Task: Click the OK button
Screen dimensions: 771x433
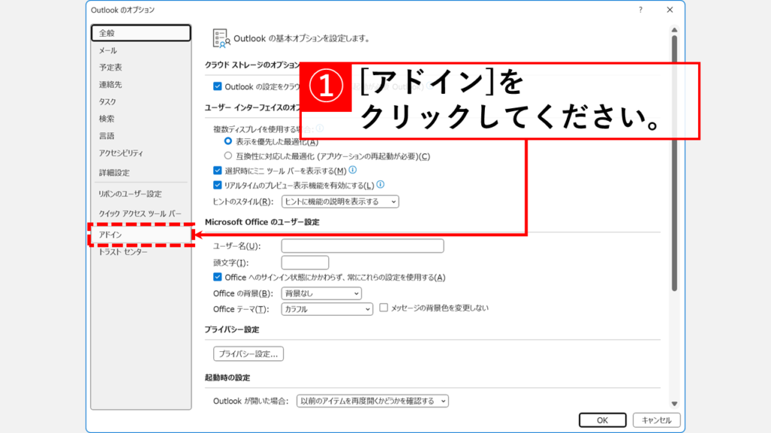Action: (x=602, y=420)
